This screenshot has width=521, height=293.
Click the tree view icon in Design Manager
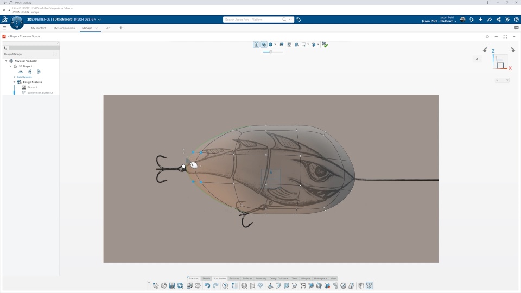point(5,48)
